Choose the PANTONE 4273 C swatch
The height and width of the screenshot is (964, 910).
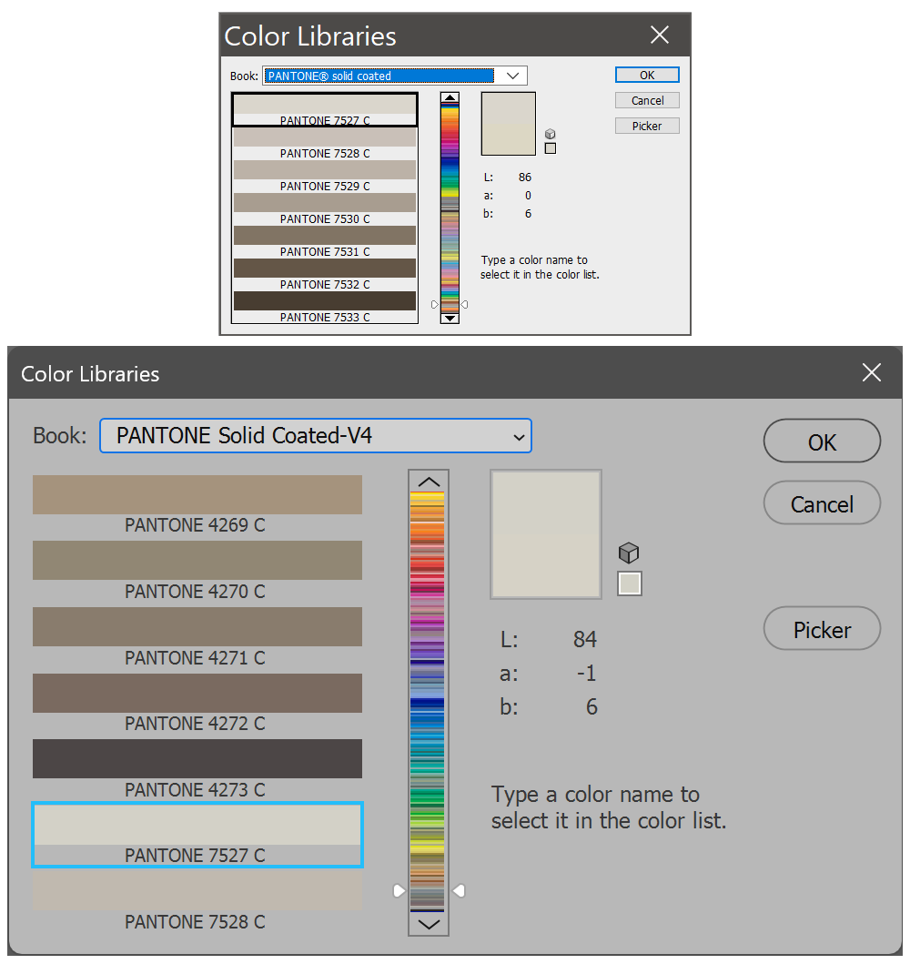pos(197,769)
